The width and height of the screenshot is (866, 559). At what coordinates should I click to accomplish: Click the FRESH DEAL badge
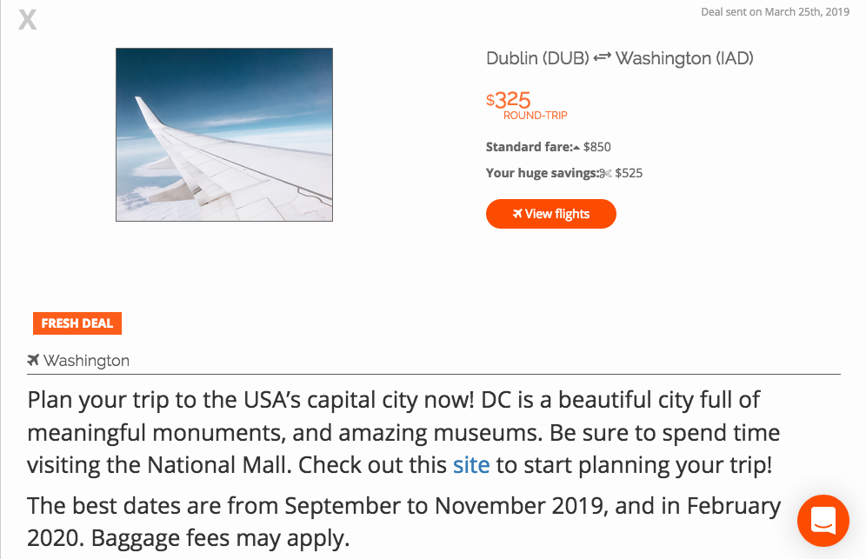click(77, 323)
